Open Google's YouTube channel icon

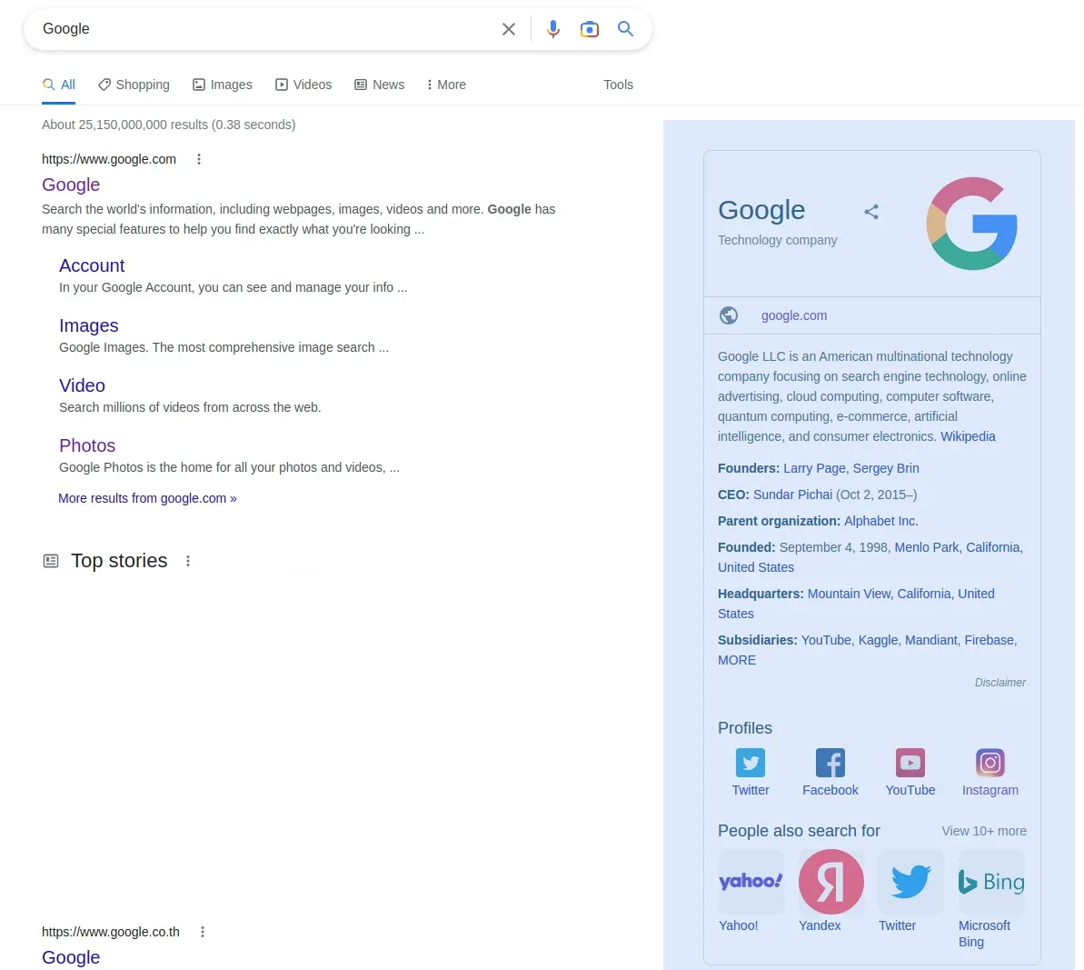pos(910,763)
